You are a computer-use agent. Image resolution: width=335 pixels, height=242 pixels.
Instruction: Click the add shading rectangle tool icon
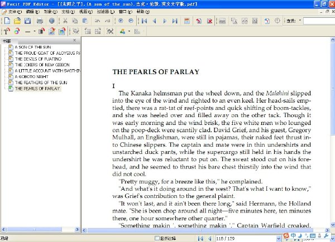41,32
